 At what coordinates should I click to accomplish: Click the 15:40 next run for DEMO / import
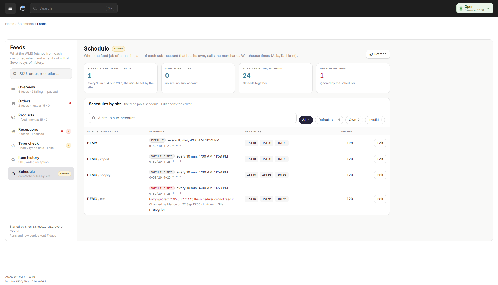click(251, 159)
